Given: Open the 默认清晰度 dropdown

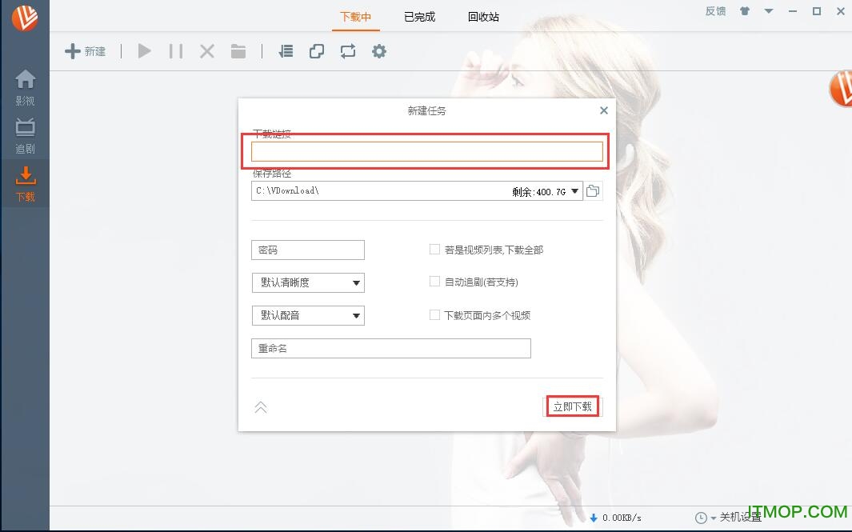Looking at the screenshot, I should coord(307,282).
